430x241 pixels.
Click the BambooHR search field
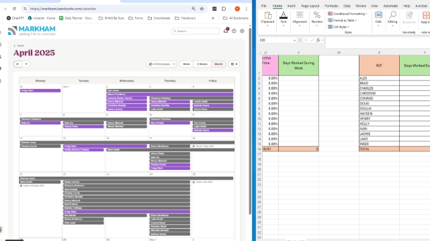(196, 31)
